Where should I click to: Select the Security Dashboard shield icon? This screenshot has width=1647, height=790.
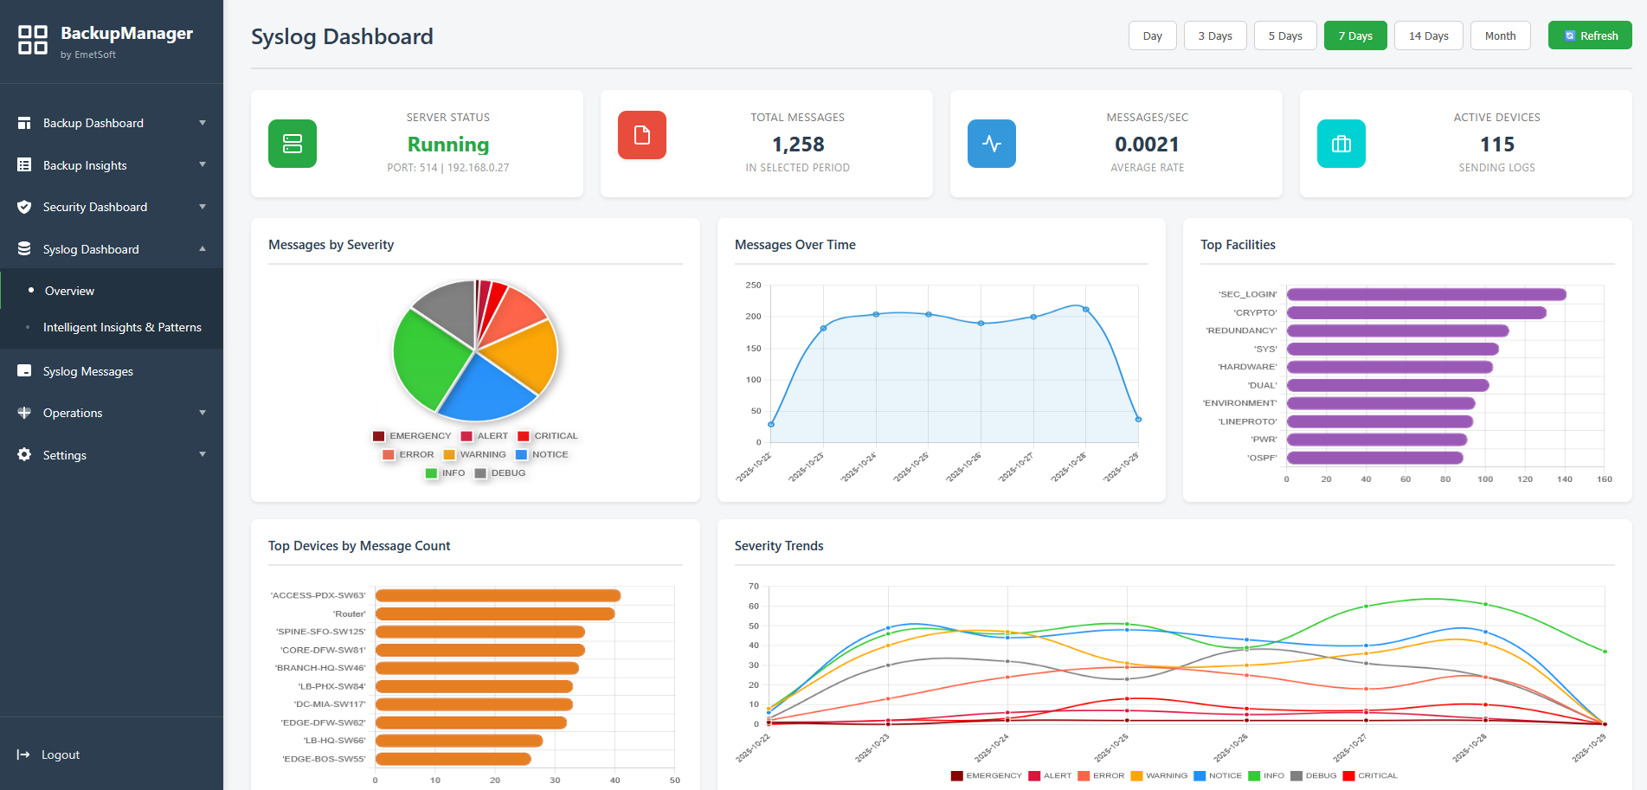[x=24, y=207]
